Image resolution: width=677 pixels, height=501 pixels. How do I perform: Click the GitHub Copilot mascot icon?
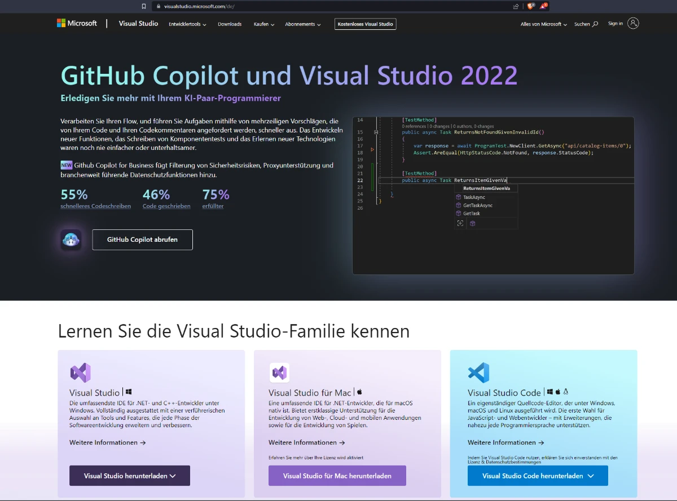point(71,240)
